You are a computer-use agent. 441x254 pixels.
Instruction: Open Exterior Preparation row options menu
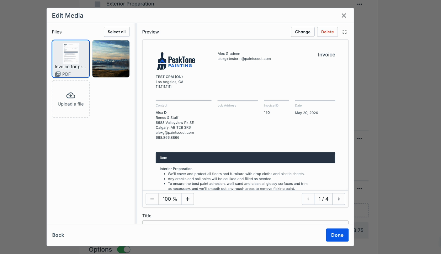coord(360,4)
